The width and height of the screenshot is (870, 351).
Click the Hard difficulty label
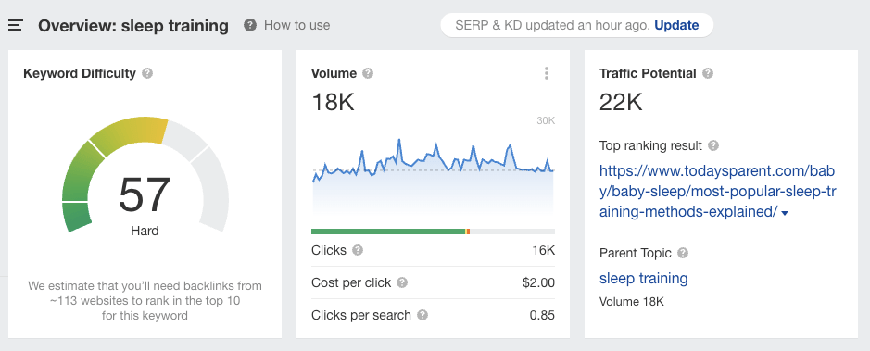click(145, 231)
